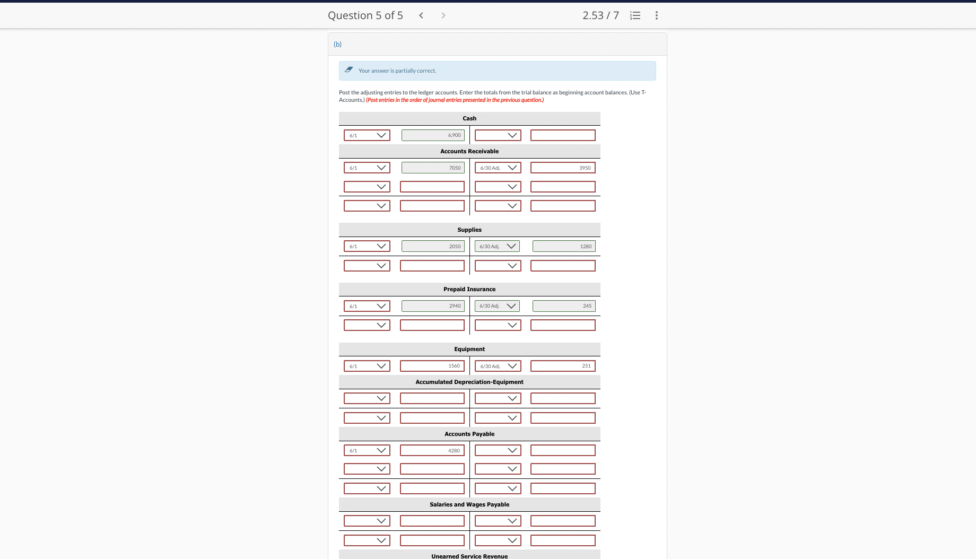
Task: Open Accounts Receivable 6/1 date dropdown
Action: [367, 168]
